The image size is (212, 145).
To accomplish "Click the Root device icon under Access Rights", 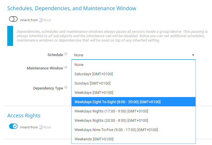I will pos(41,127).
